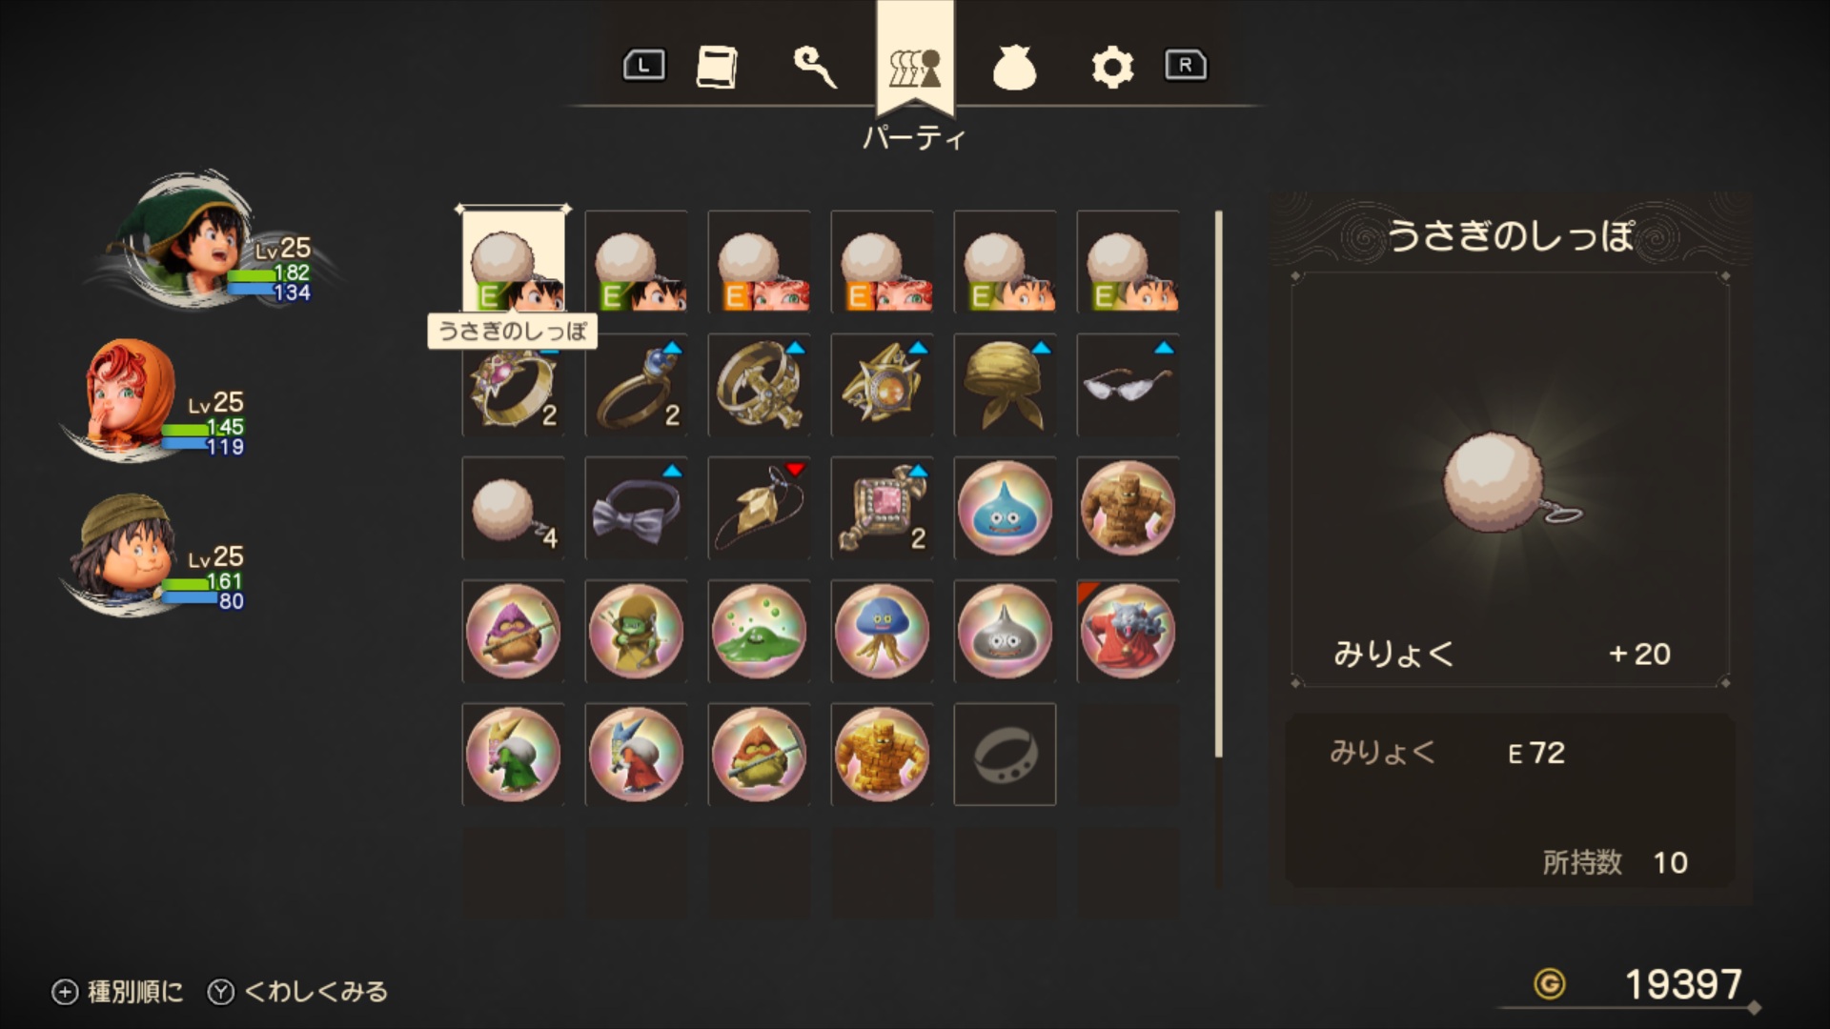Sort items via 種別順に option
This screenshot has width=1830, height=1029.
pos(117,992)
